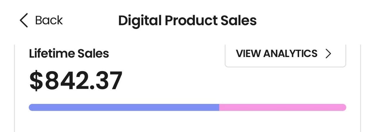Select the "Digital Product Sales" page title

[187, 21]
